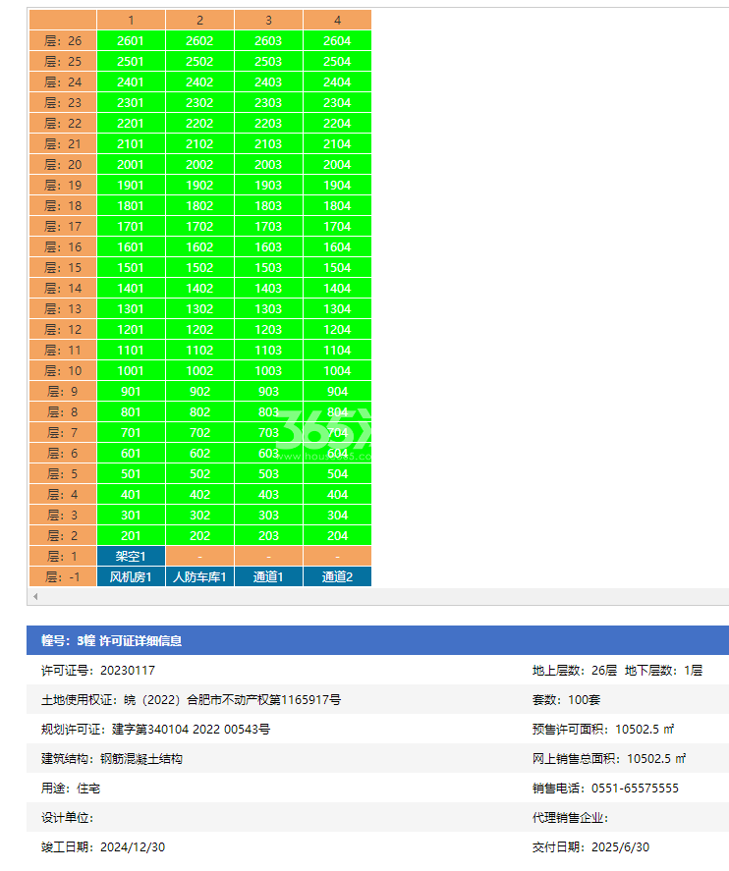This screenshot has height=871, width=729.
Task: Click the 层: 1 row label
Action: [x=63, y=556]
